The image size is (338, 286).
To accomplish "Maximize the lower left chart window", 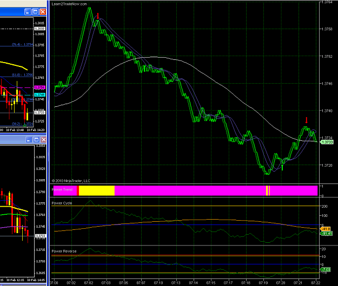I will coord(36,140).
